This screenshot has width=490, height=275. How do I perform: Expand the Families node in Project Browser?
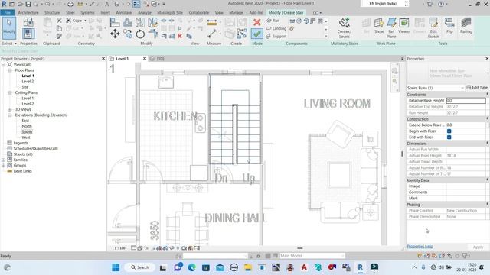tap(3, 160)
